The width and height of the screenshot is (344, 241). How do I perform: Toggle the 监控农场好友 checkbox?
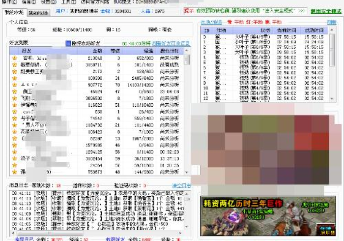tap(68, 43)
